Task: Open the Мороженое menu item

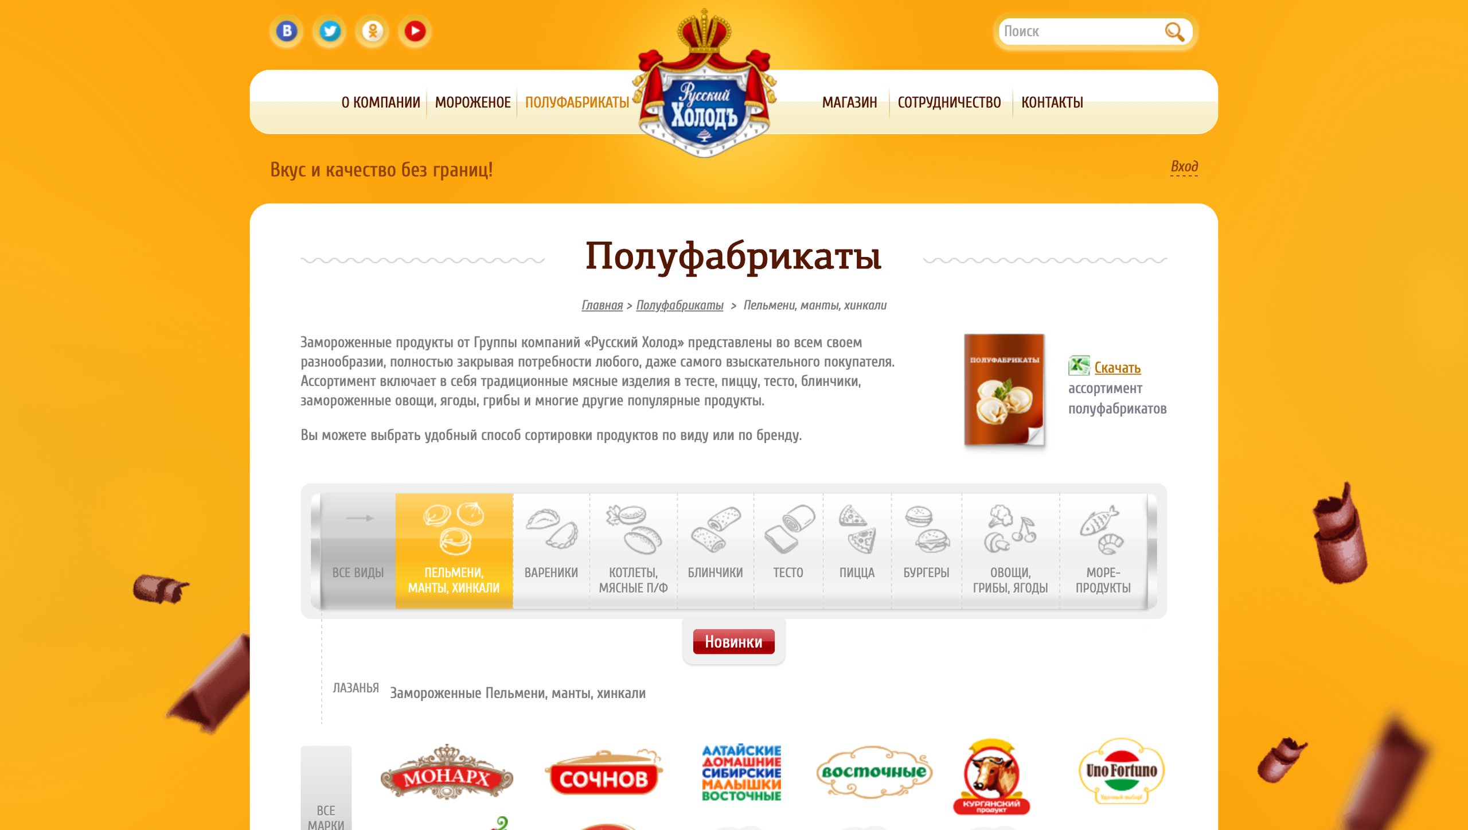Action: [473, 103]
